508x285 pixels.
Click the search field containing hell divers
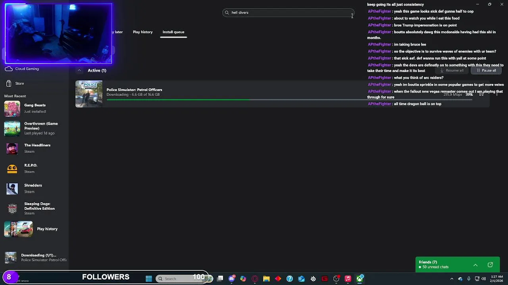tap(288, 13)
